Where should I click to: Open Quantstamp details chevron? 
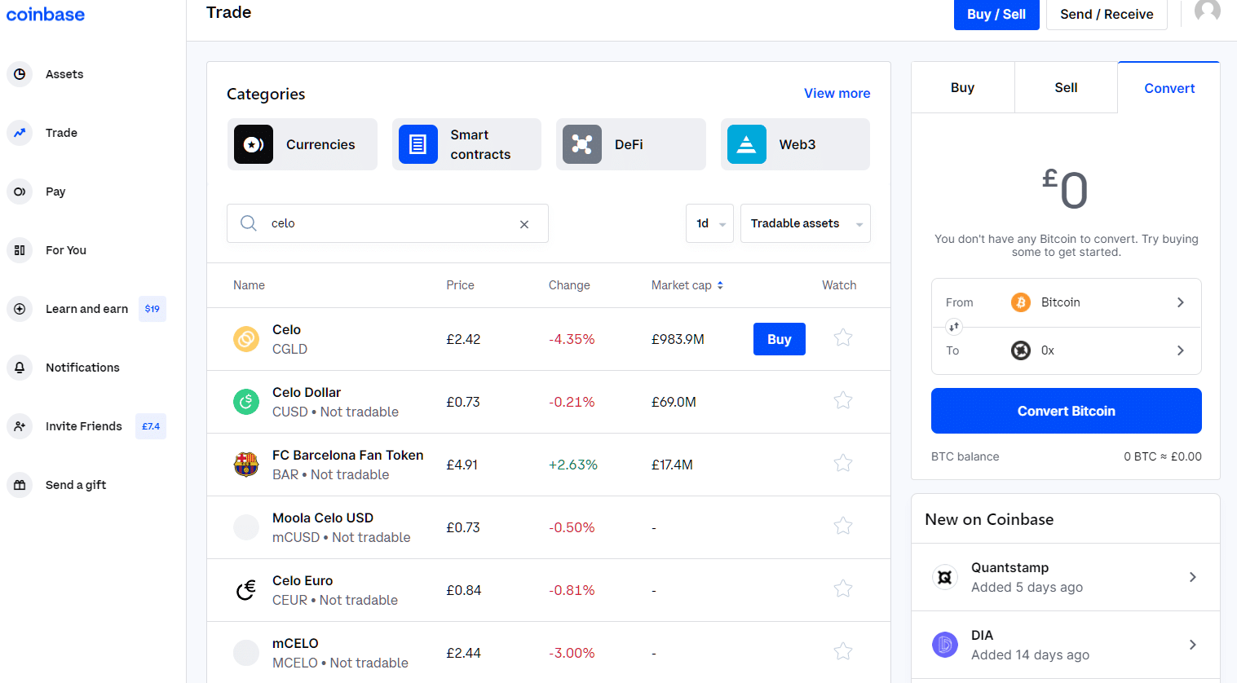pyautogui.click(x=1193, y=577)
